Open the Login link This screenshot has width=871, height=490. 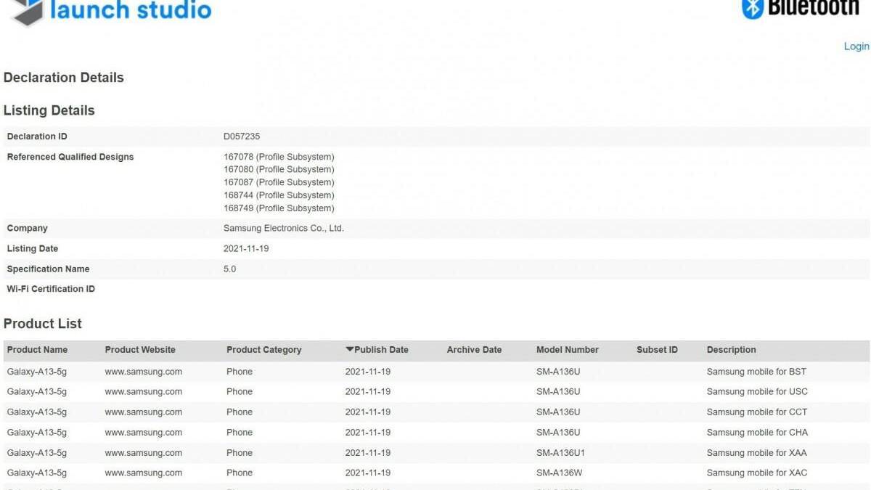click(x=856, y=46)
